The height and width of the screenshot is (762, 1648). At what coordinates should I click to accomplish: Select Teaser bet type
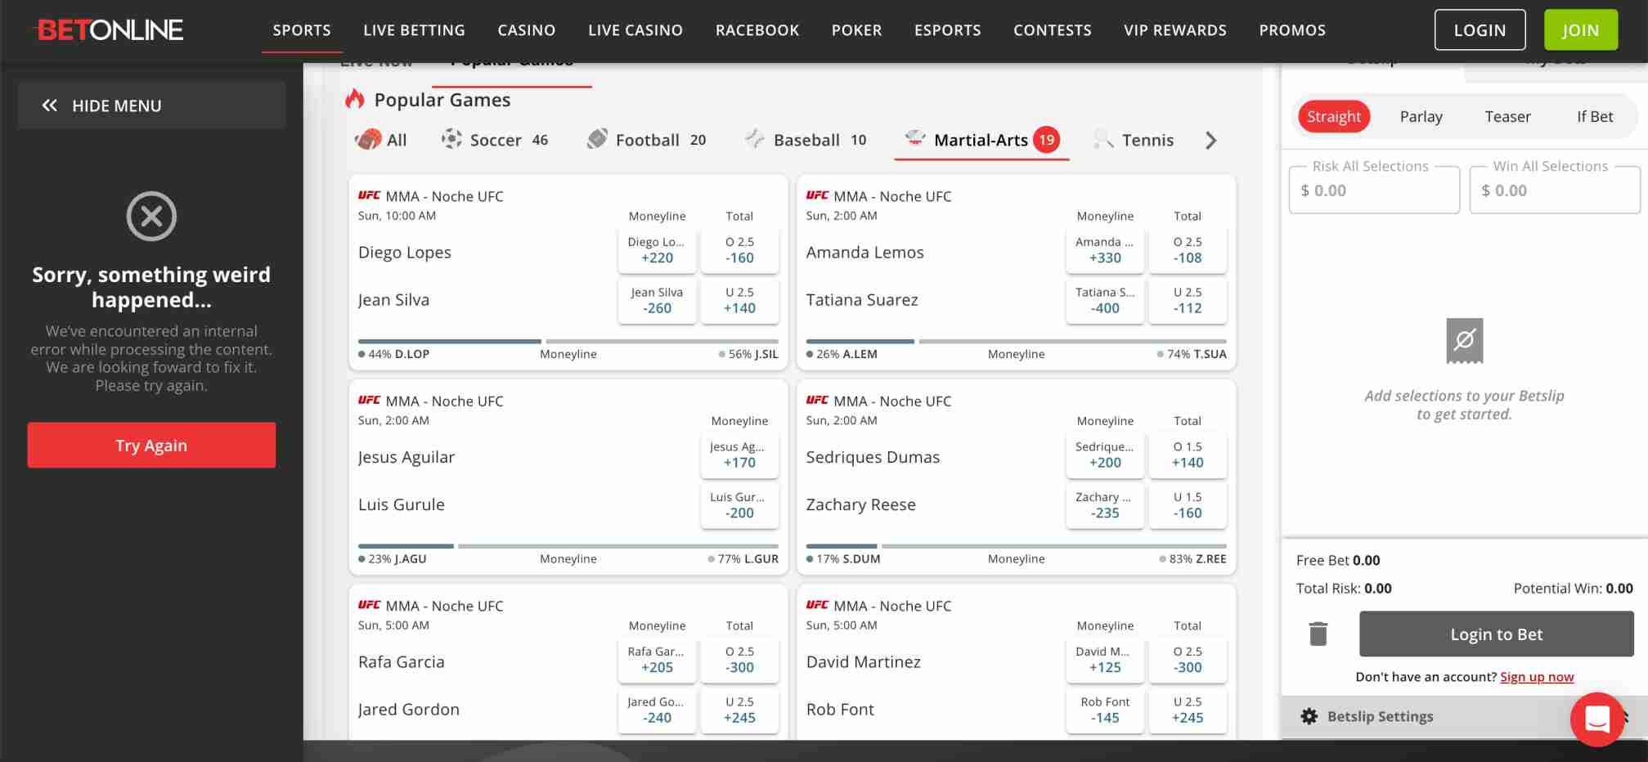pyautogui.click(x=1507, y=117)
